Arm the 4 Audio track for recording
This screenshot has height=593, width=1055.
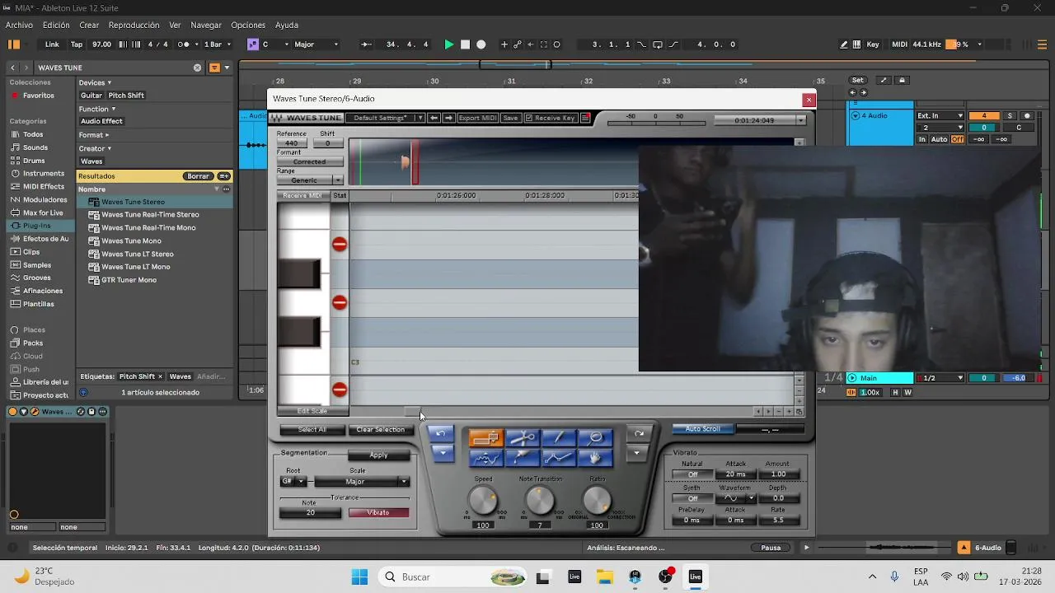[1027, 116]
